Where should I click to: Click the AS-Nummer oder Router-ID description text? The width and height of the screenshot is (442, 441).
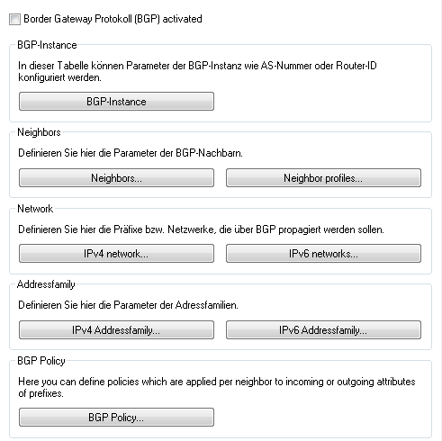(x=197, y=71)
